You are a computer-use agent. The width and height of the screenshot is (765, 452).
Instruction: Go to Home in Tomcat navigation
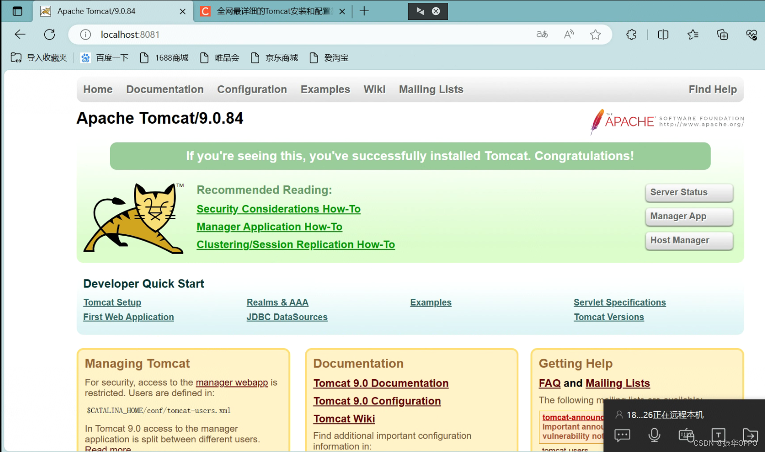(x=98, y=89)
